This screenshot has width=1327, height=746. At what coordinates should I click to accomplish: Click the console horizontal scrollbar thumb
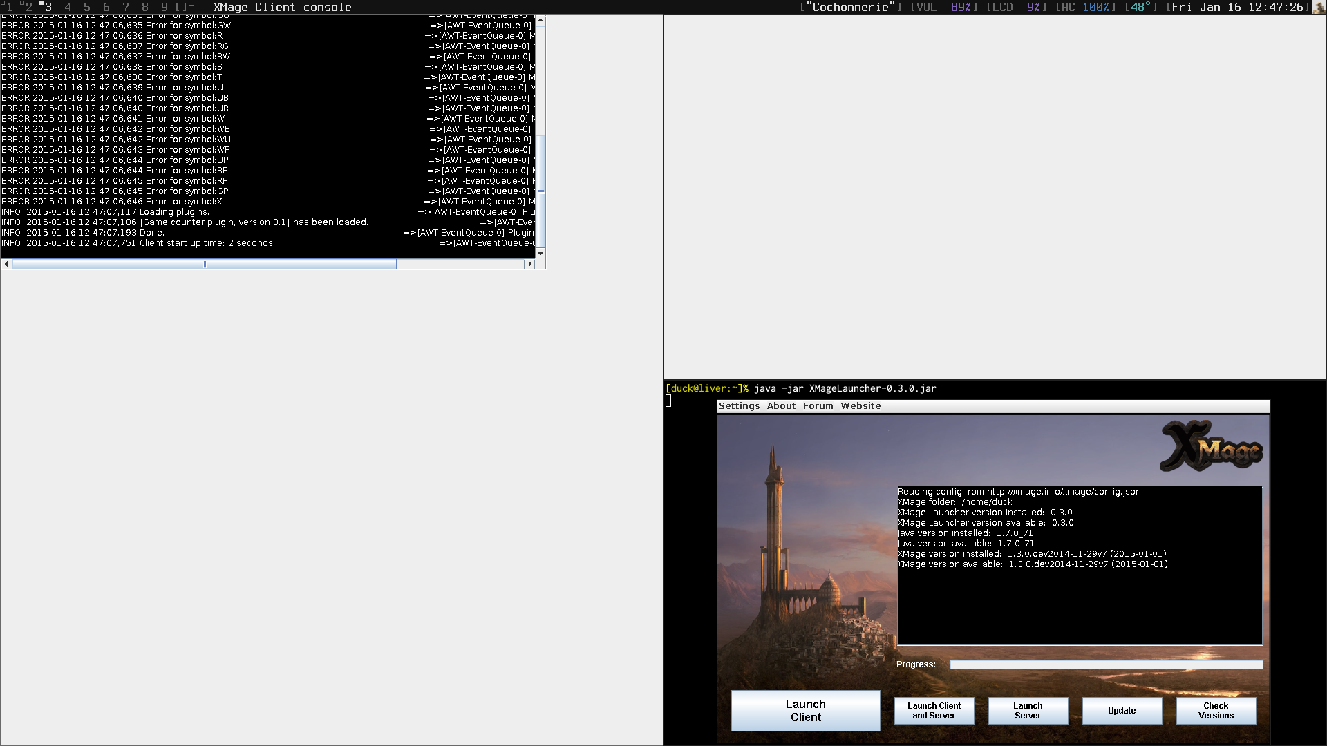click(204, 264)
